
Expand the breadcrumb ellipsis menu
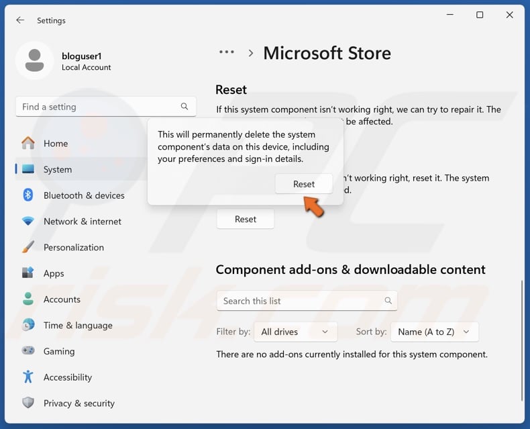click(227, 52)
